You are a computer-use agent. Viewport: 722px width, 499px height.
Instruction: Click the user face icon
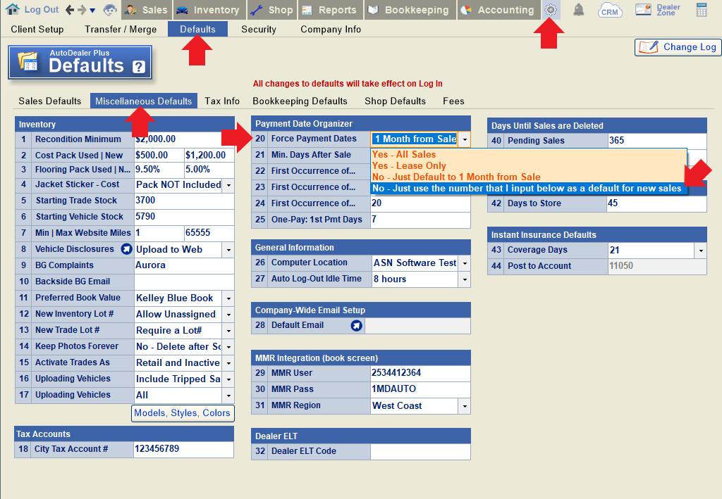click(110, 10)
